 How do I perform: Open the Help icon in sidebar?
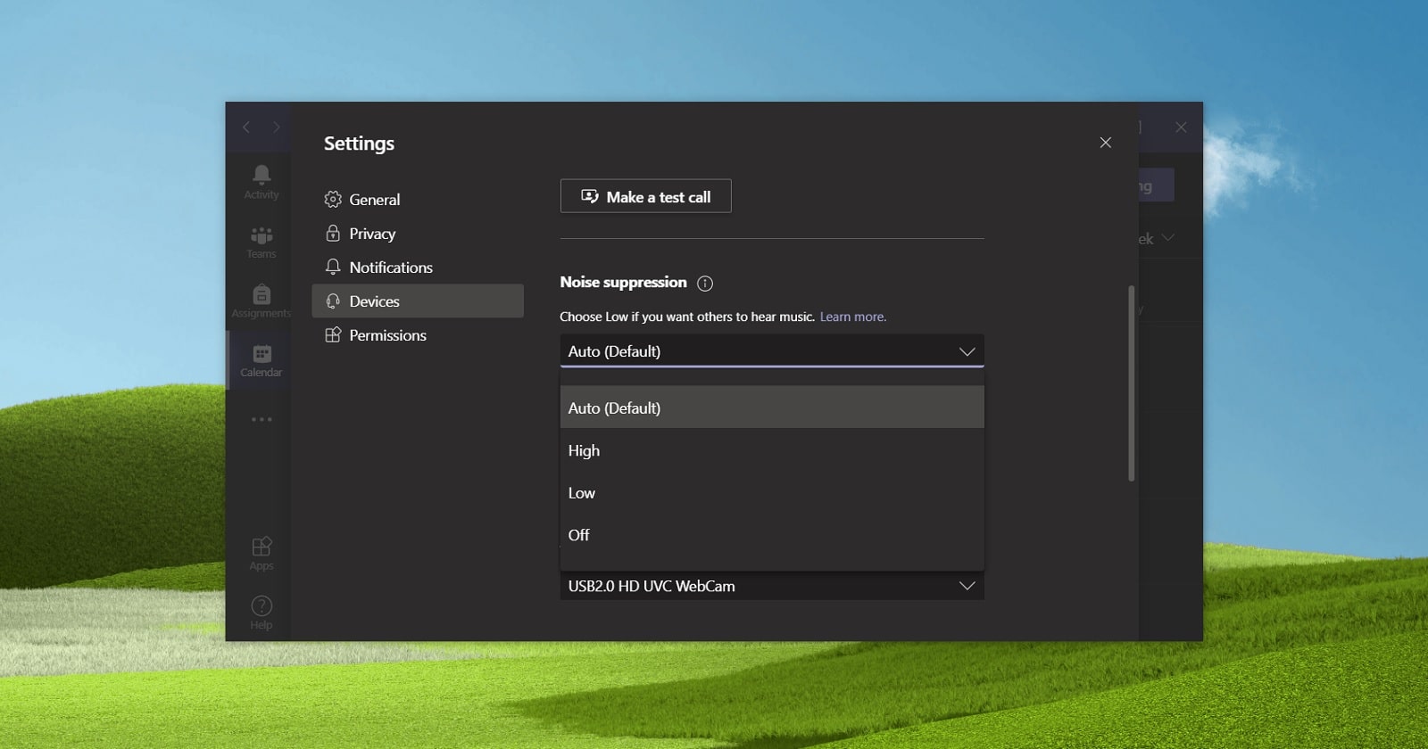click(x=262, y=613)
